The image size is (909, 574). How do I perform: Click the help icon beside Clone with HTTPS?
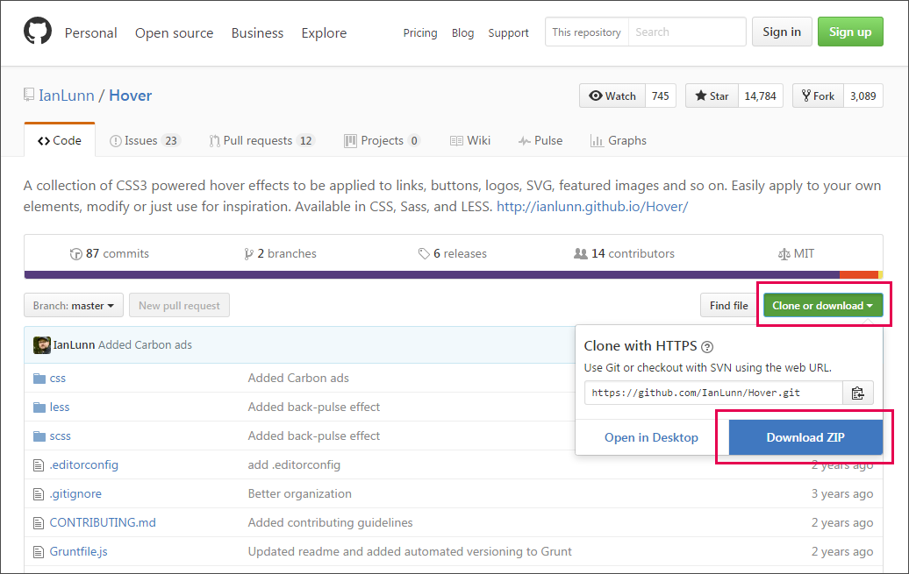pyautogui.click(x=706, y=347)
